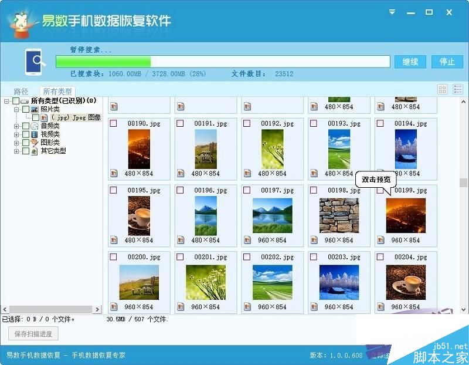Expand the 音频类 tree node
The height and width of the screenshot is (365, 469).
click(16, 126)
